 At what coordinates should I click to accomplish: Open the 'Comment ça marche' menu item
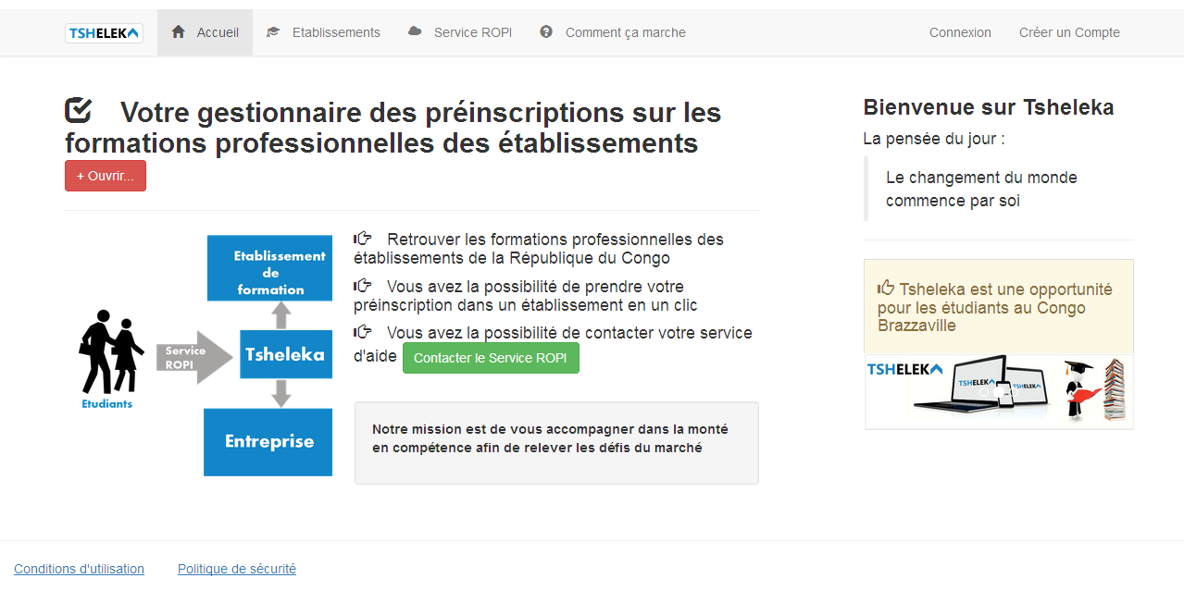625,32
